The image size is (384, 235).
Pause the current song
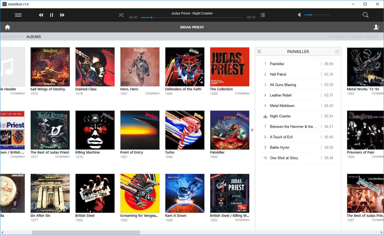(52, 15)
